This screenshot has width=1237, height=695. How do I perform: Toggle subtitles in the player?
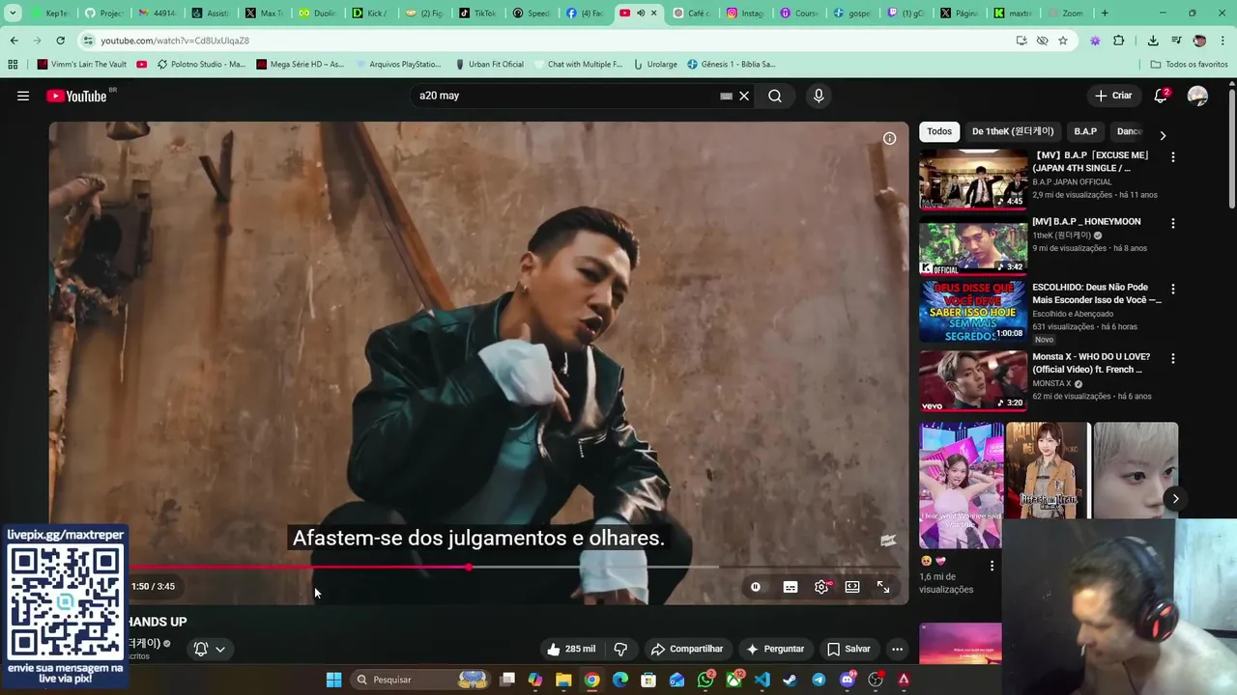[791, 587]
